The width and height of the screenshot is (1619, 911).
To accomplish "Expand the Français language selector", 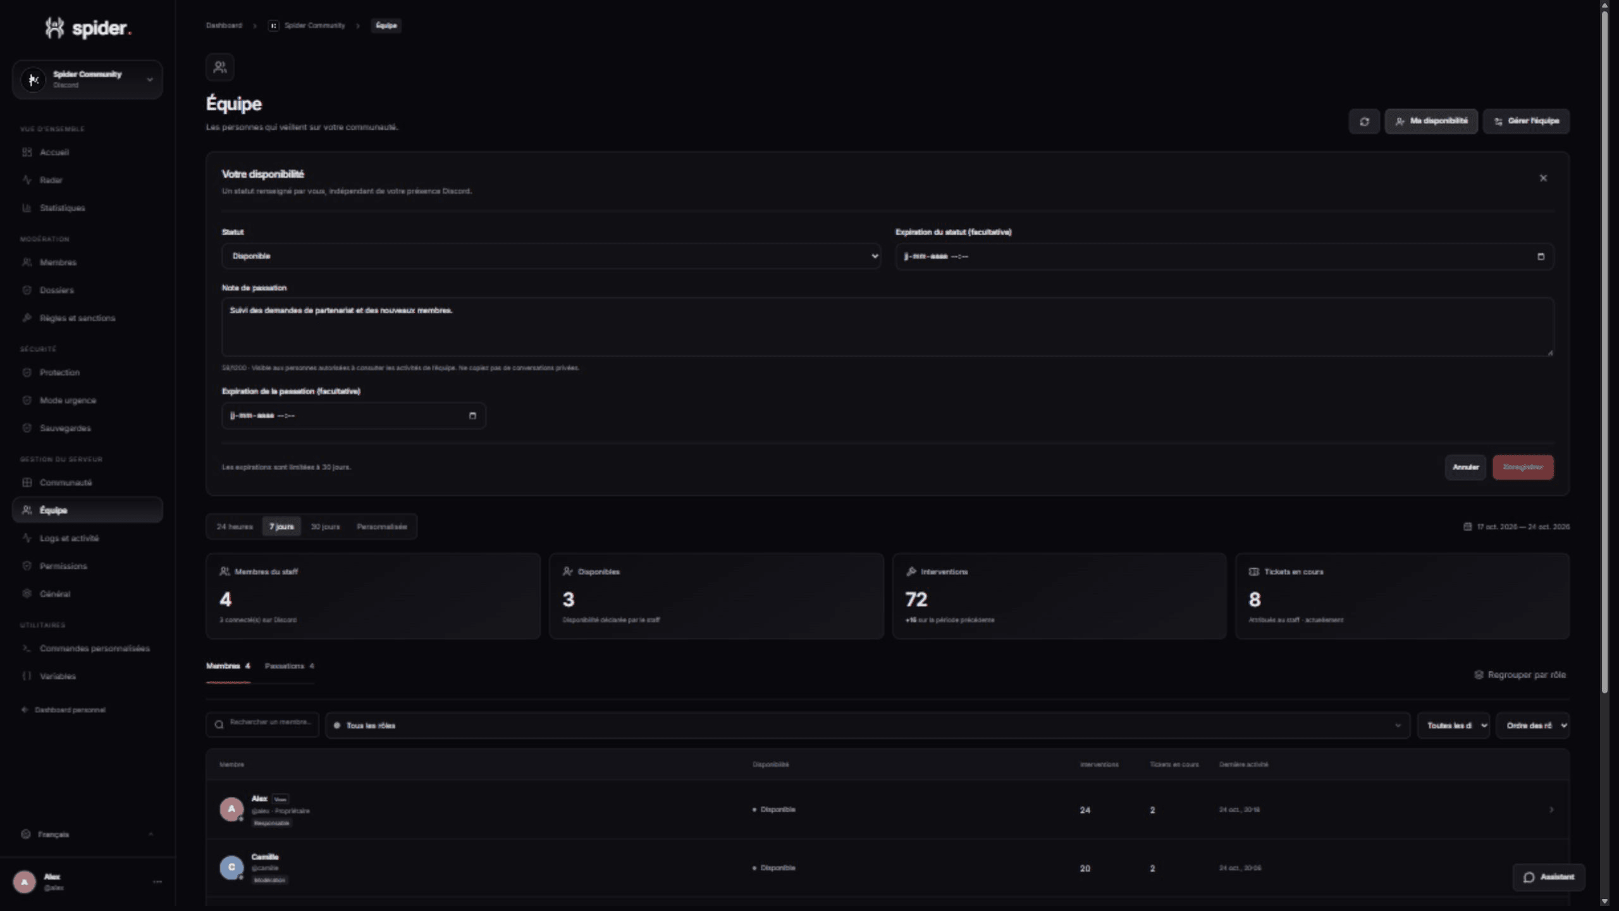I will (87, 834).
